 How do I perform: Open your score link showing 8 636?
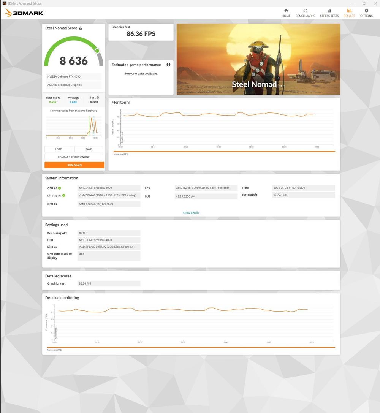tap(53, 102)
